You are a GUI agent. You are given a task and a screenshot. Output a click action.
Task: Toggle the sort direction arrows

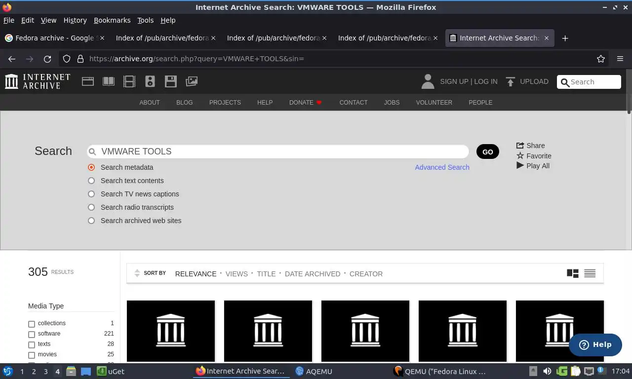coord(137,273)
